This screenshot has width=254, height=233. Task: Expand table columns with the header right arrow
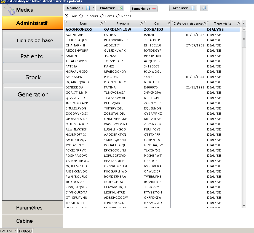pyautogui.click(x=243, y=23)
